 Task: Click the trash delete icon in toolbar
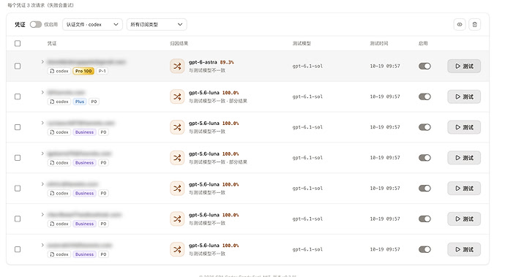point(475,24)
